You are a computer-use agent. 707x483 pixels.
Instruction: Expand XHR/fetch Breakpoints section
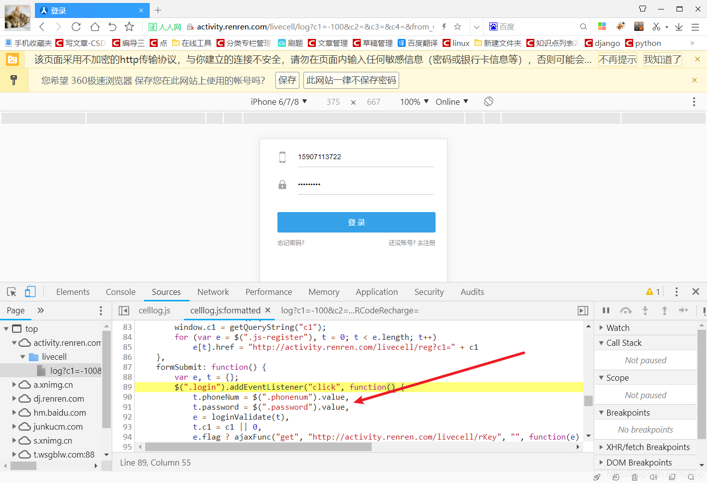pyautogui.click(x=601, y=447)
